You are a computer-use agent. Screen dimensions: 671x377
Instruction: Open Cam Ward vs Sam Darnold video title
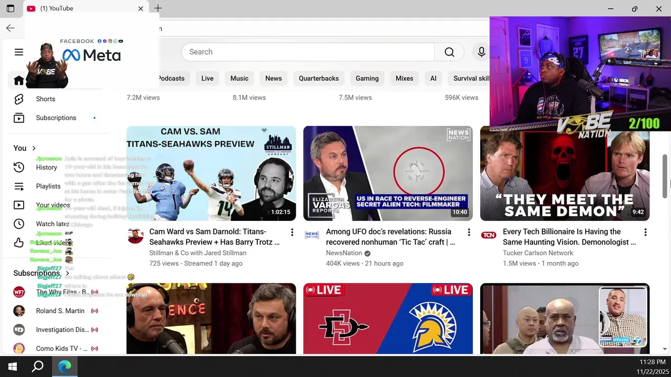[214, 237]
